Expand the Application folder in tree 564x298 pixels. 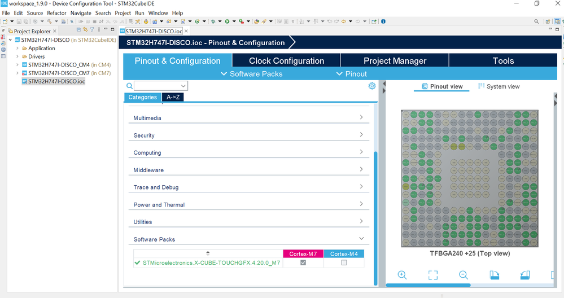[18, 48]
